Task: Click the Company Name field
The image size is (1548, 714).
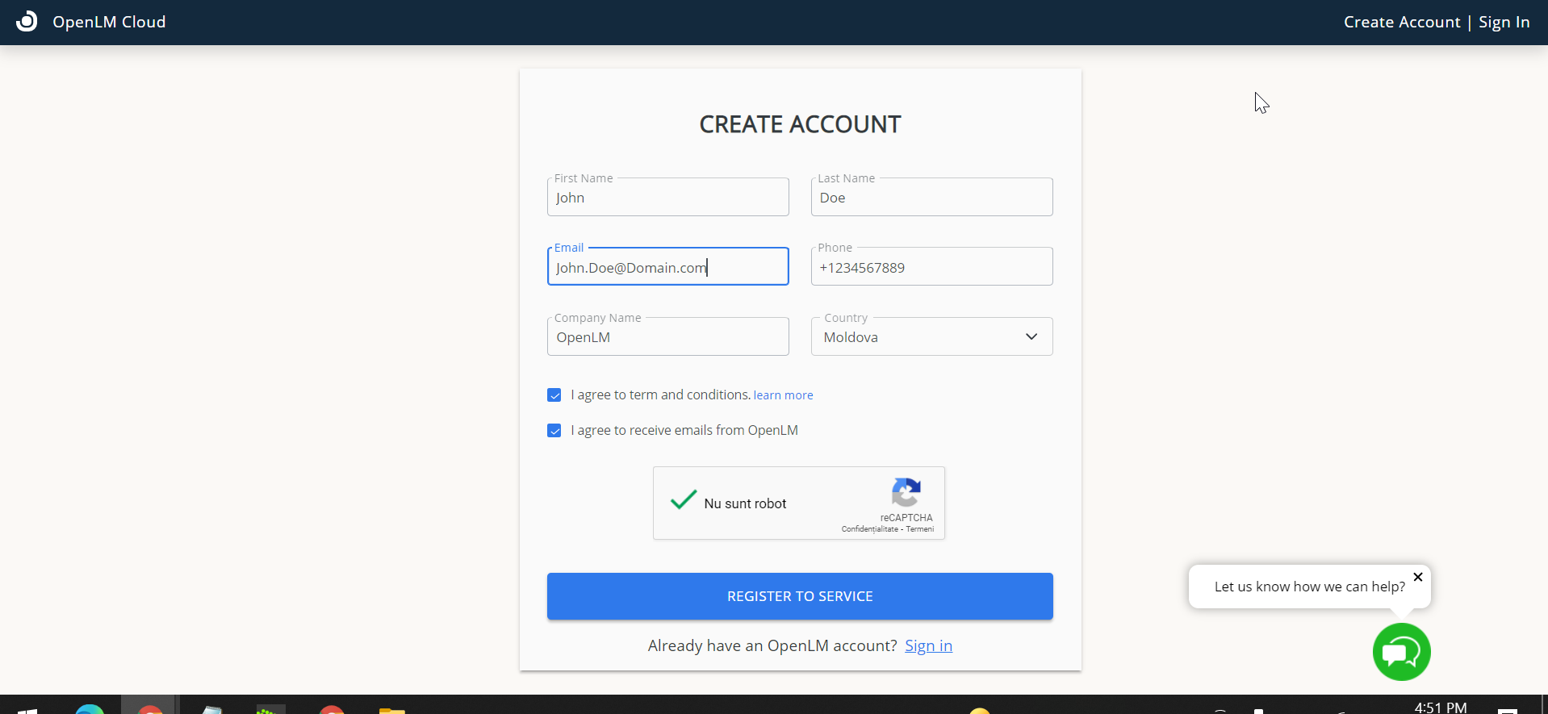Action: pos(667,338)
